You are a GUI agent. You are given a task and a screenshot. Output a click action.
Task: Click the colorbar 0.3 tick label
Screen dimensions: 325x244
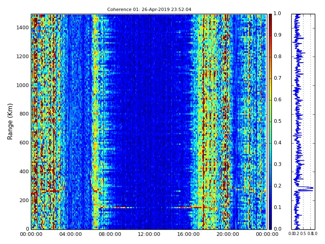coord(277,164)
